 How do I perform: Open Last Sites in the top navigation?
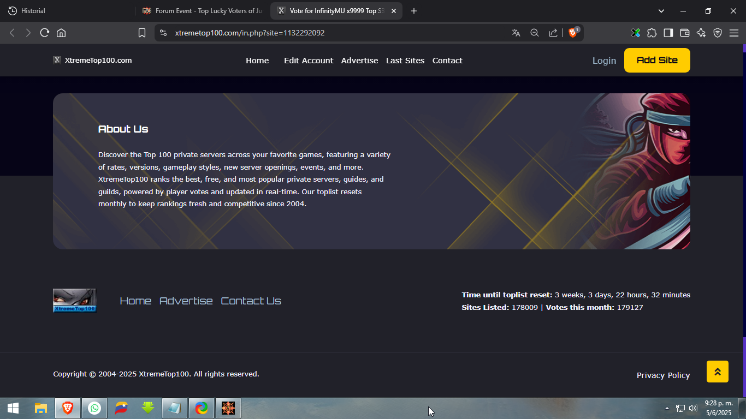405,61
